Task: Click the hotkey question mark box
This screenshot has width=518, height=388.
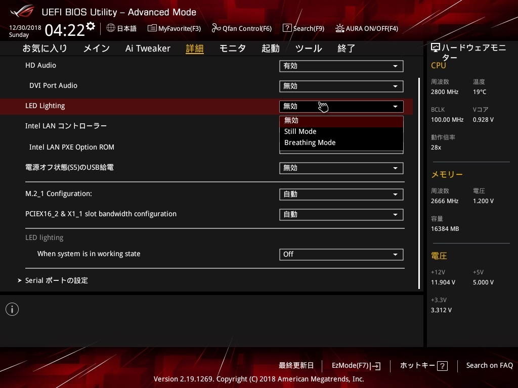Action: (442, 366)
